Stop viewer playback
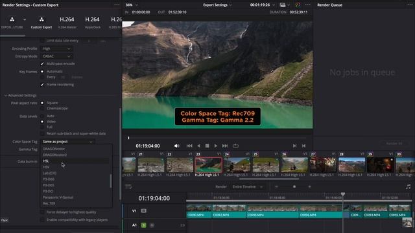415x233 pixels. click(207, 146)
